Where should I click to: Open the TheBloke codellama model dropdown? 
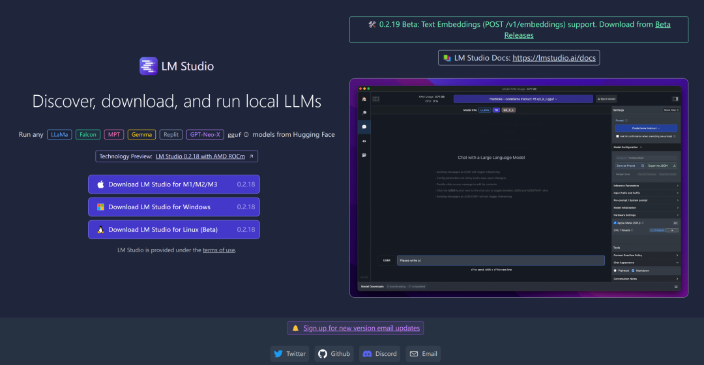(523, 99)
